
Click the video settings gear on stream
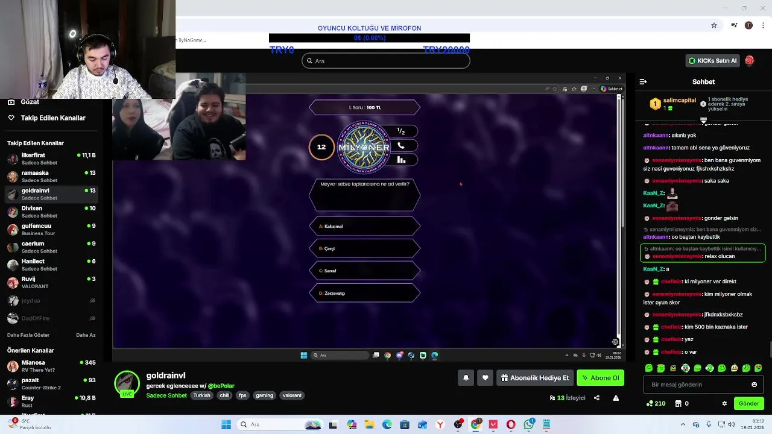coord(615,342)
